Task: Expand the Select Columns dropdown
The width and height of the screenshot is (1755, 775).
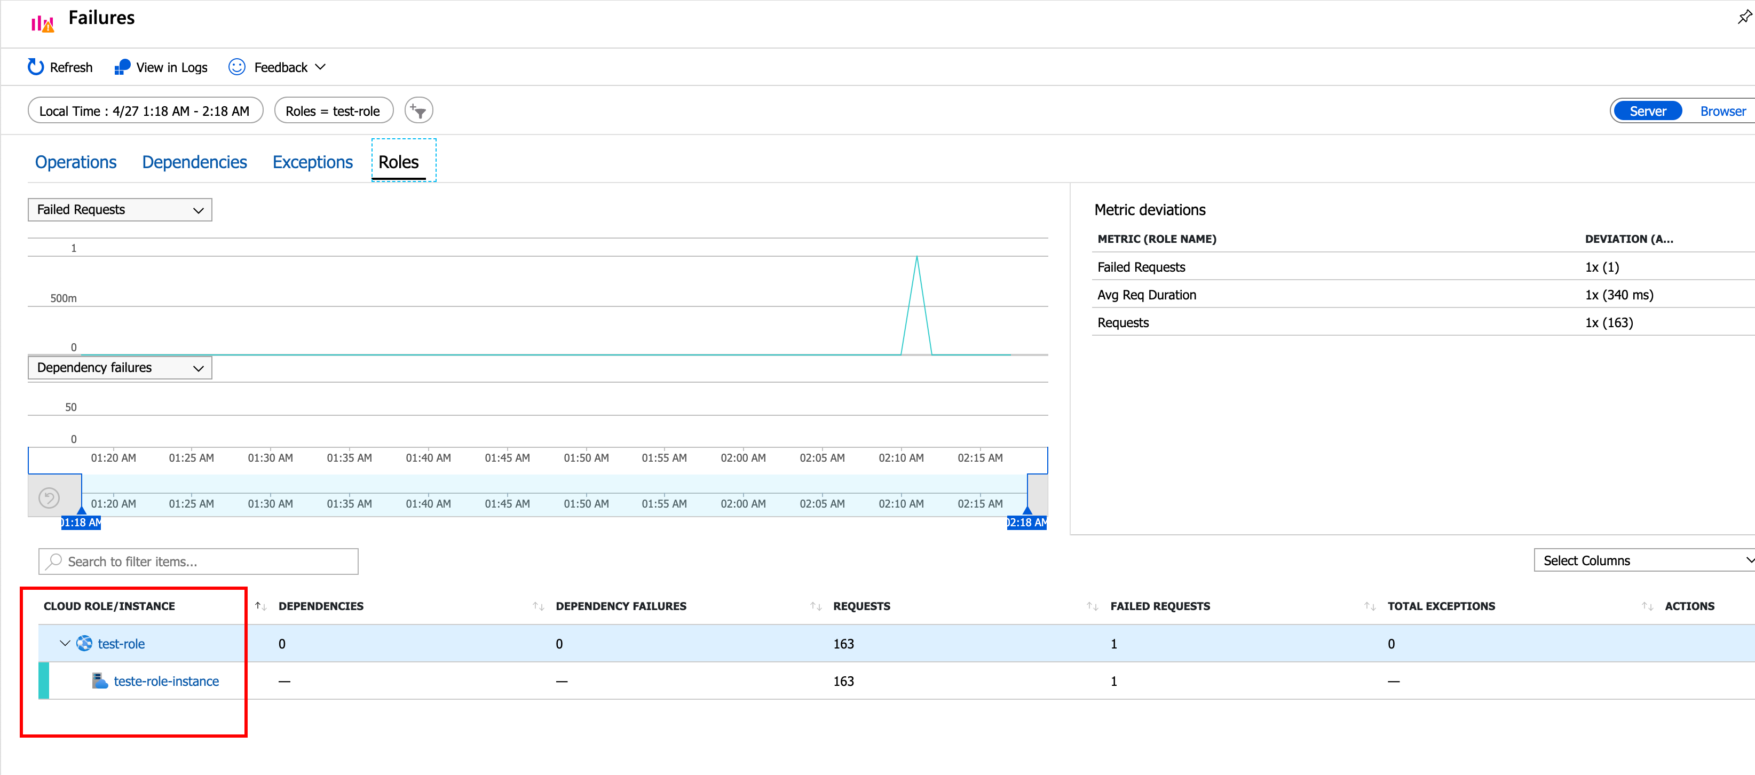Action: 1642,560
